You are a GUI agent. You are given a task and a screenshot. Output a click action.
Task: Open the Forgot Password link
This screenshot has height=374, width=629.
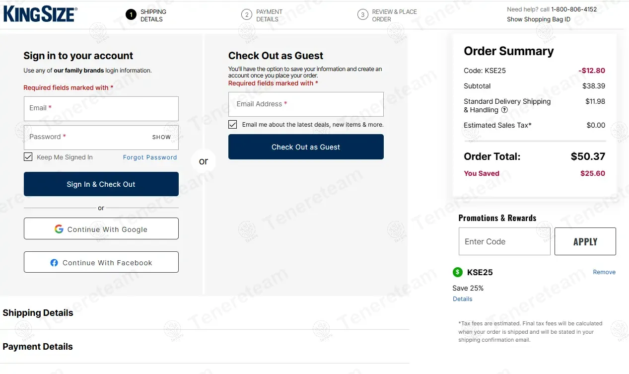pos(150,157)
